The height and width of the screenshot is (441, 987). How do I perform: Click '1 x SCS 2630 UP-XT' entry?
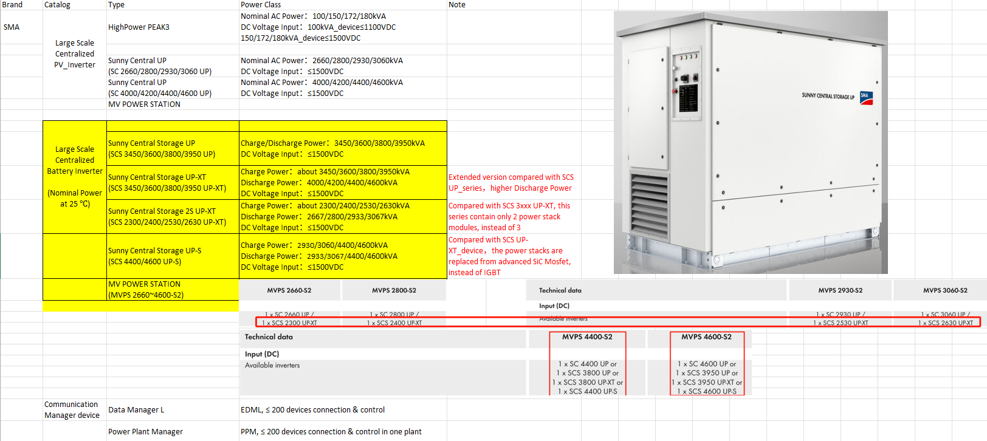pyautogui.click(x=946, y=323)
